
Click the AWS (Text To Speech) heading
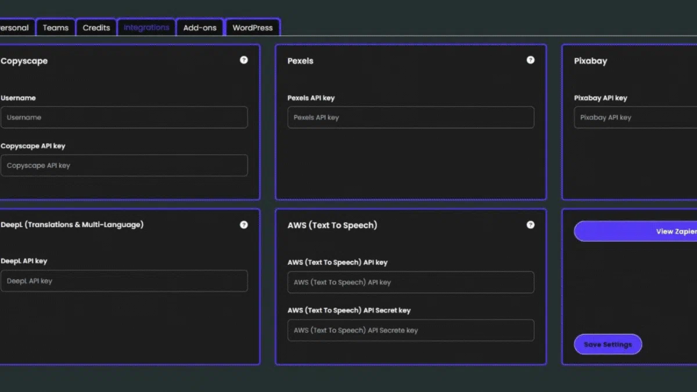pos(332,225)
